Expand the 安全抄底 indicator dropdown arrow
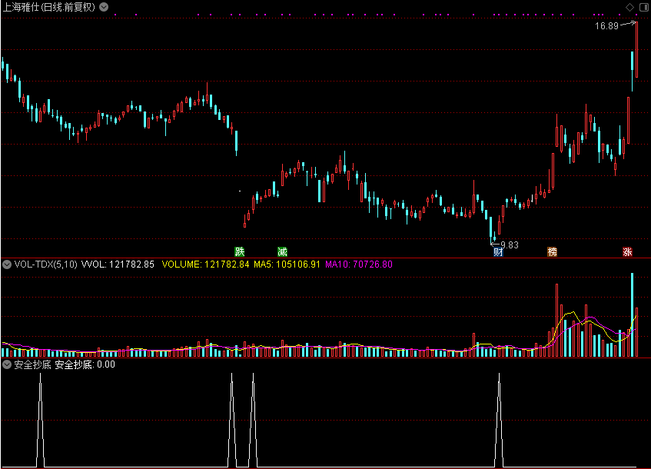Viewport: 651px width, 469px height. point(7,364)
